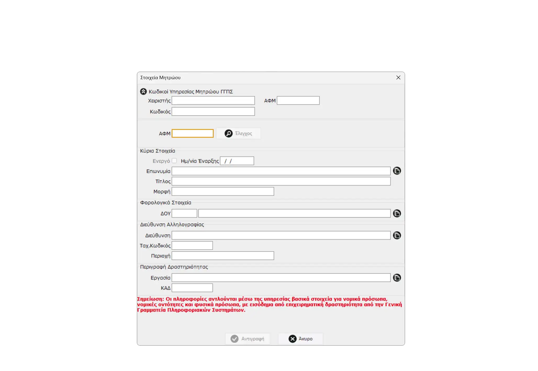538x371 pixels.
Task: Collapse Κωδικοί Υπηρεσίας Μητρώου ΓΓΠΣ section
Action: (143, 92)
